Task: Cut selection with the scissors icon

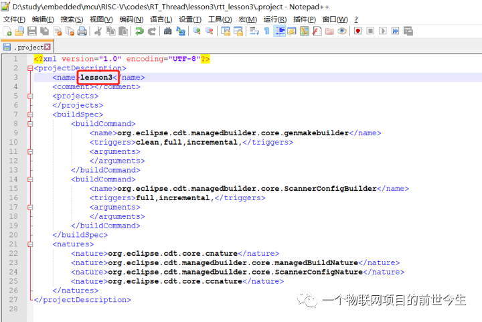Action: 98,31
